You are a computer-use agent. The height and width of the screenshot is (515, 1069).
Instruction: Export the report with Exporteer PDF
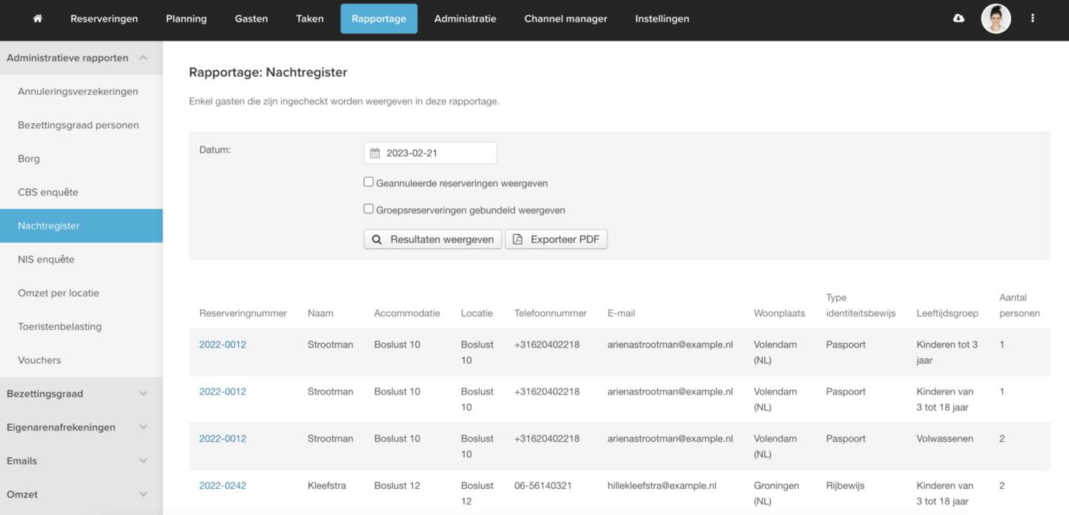(556, 239)
